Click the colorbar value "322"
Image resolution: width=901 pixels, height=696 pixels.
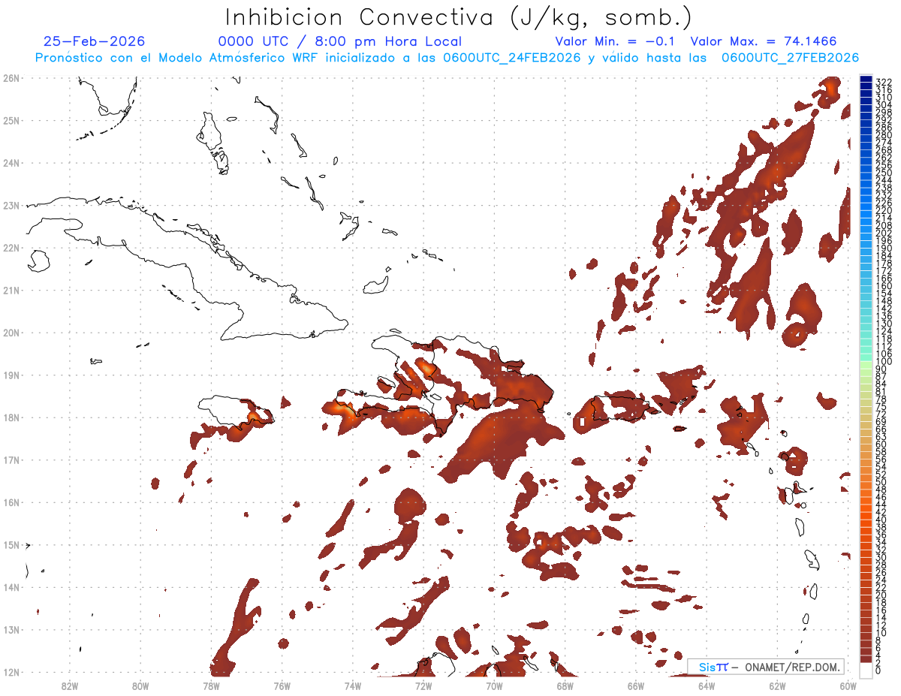[883, 82]
